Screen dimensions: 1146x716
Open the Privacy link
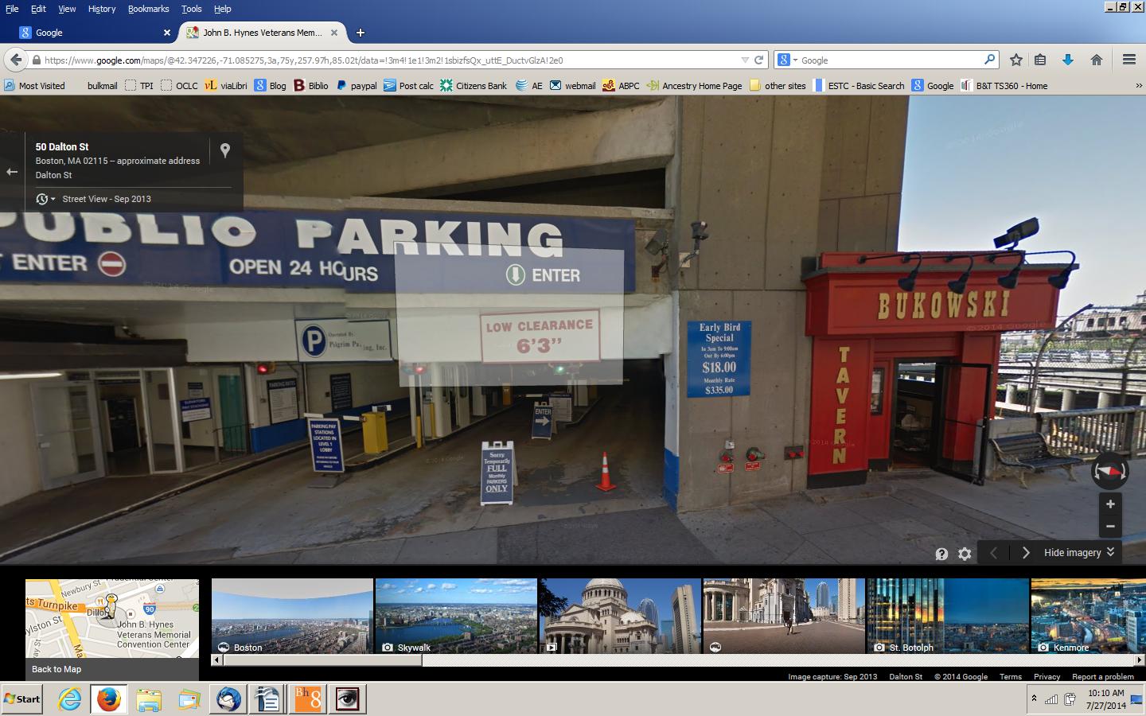click(x=1047, y=676)
